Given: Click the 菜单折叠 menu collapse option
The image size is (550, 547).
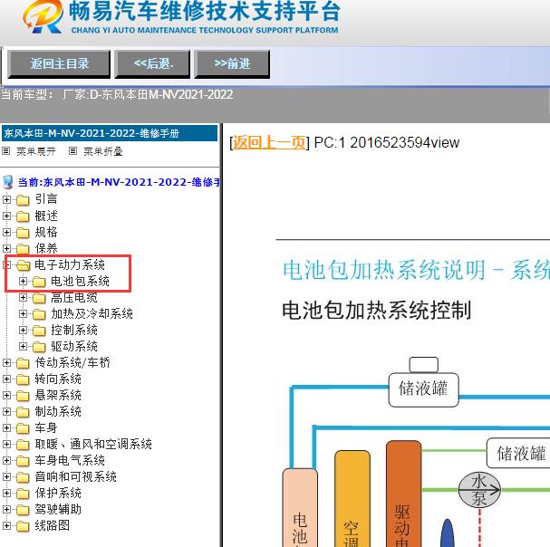Looking at the screenshot, I should (102, 151).
